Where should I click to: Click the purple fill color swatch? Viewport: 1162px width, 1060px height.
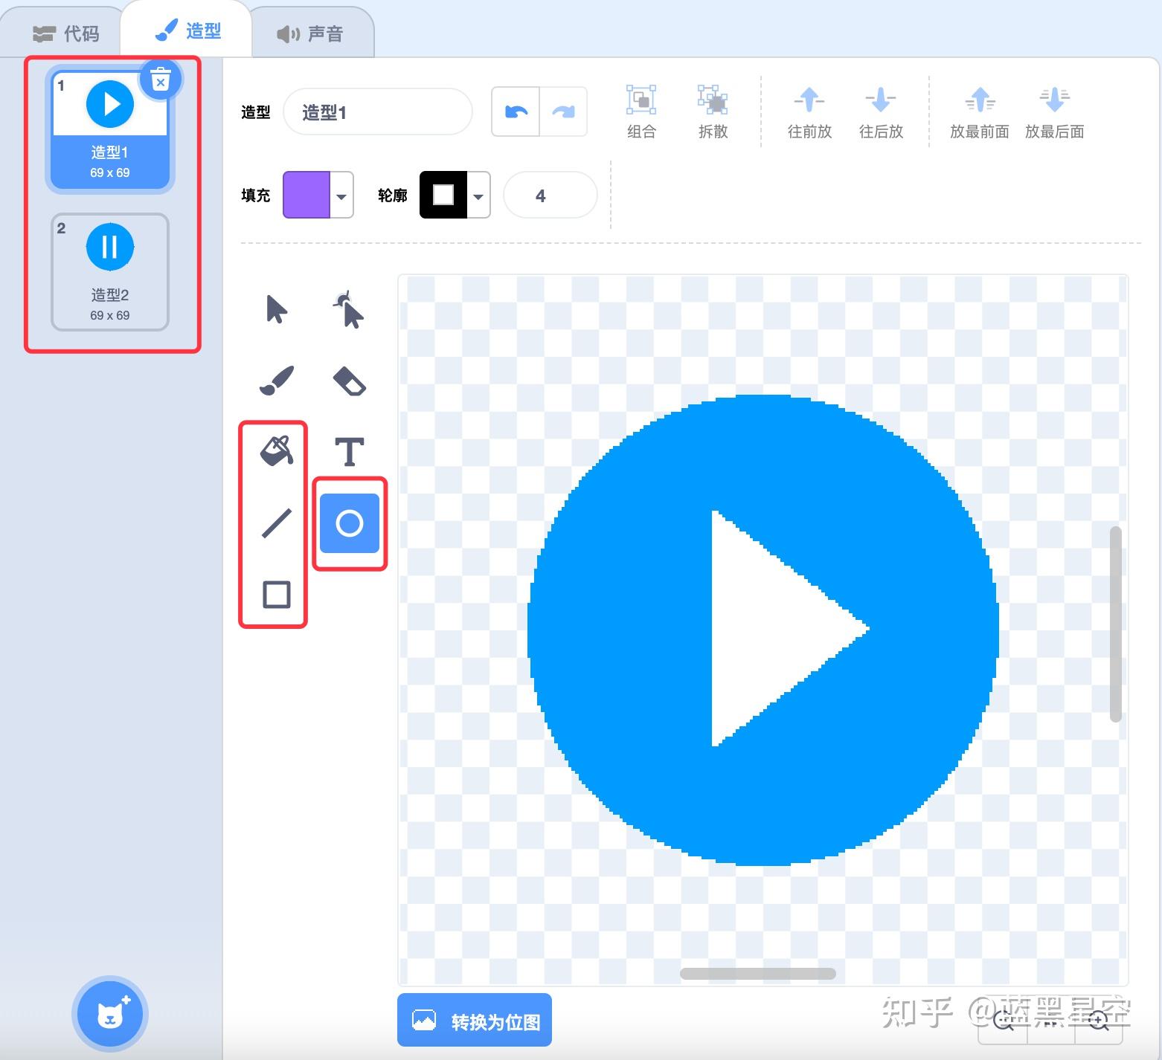308,195
